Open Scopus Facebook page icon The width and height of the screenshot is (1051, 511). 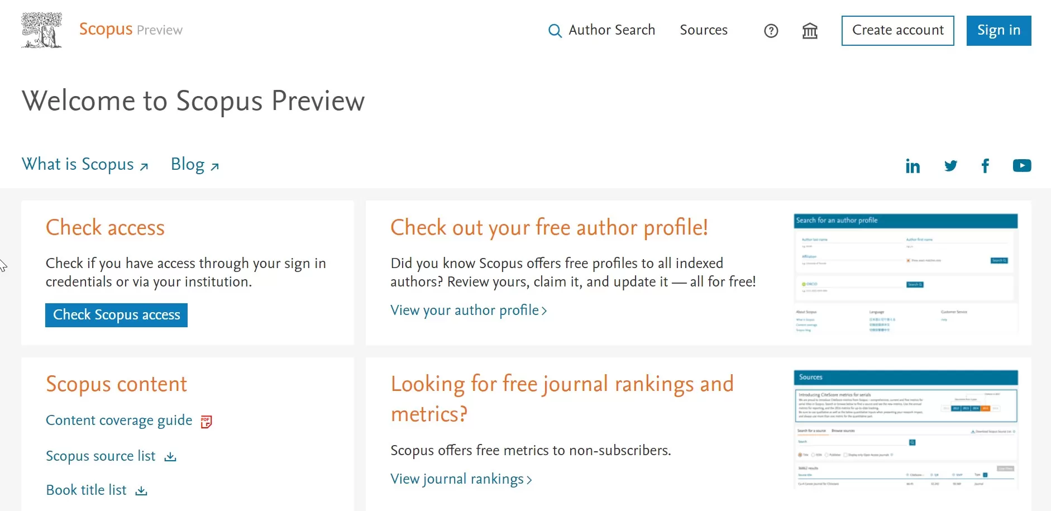pyautogui.click(x=986, y=166)
